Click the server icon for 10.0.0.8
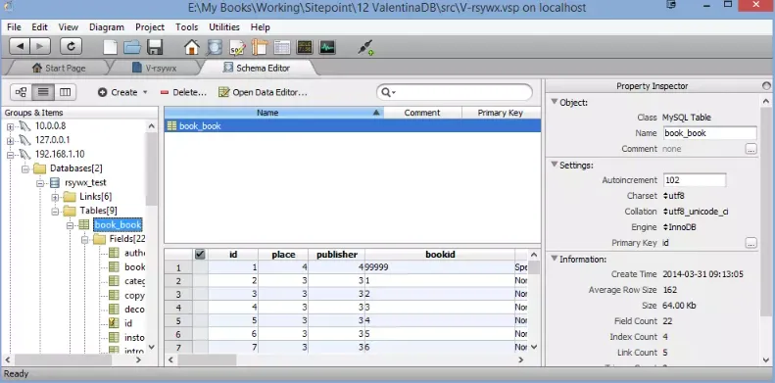 pos(24,126)
